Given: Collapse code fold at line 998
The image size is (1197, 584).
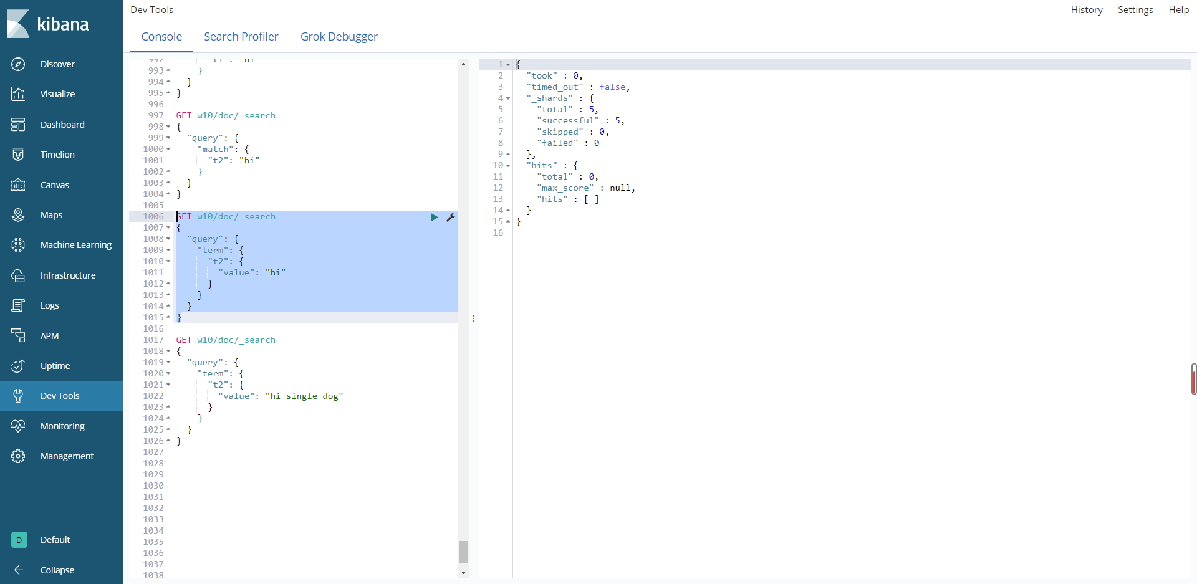Looking at the screenshot, I should [x=168, y=127].
